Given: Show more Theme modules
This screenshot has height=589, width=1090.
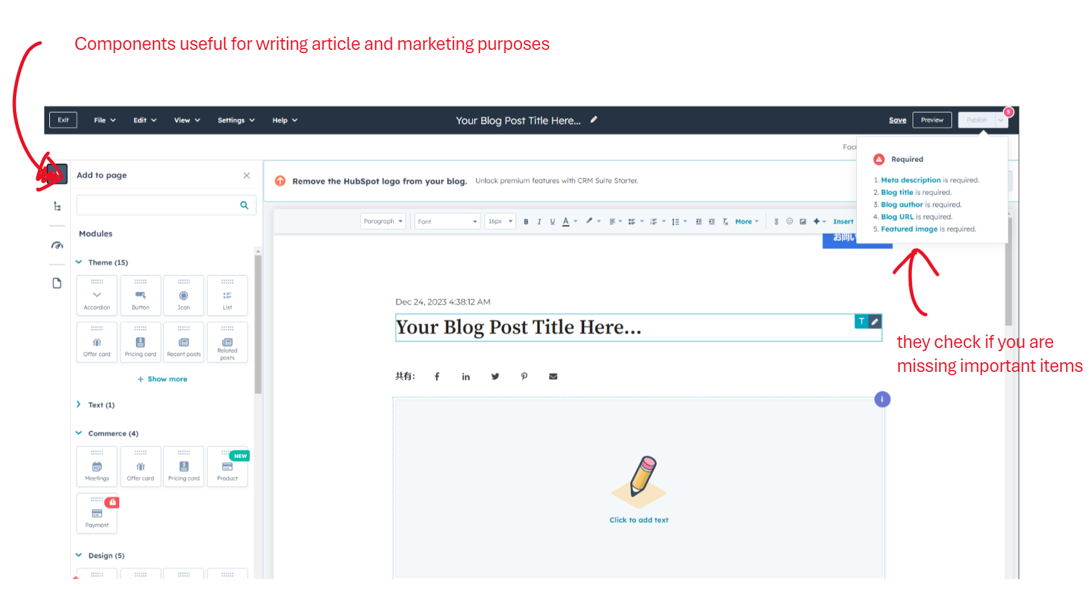Looking at the screenshot, I should point(162,379).
